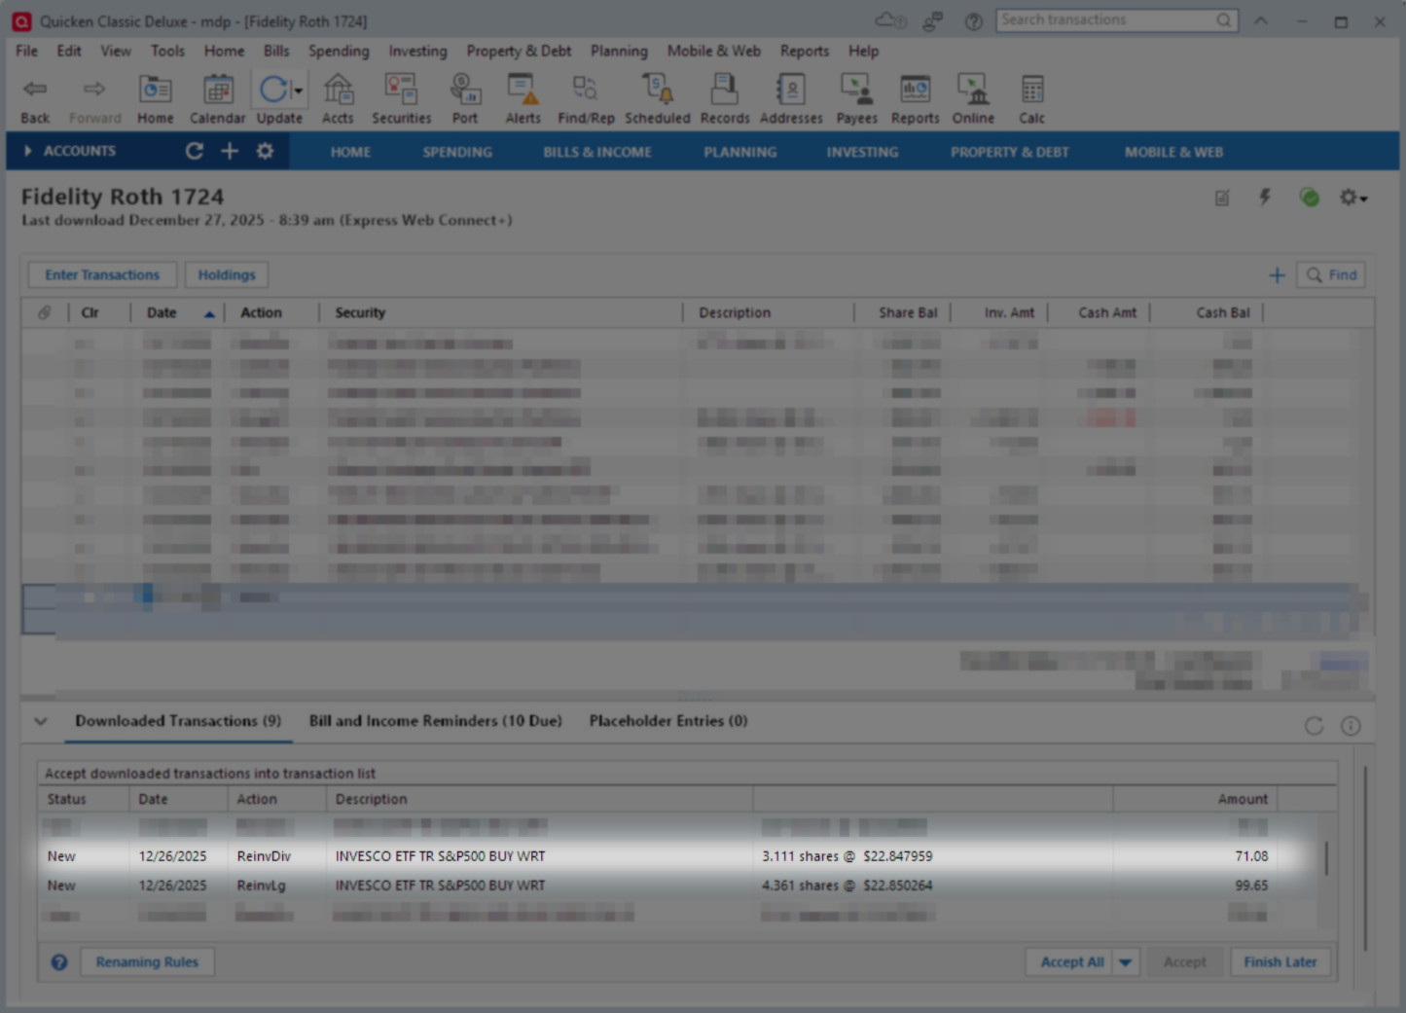Open the Records toolbar icon
This screenshot has height=1013, width=1406.
click(x=725, y=98)
